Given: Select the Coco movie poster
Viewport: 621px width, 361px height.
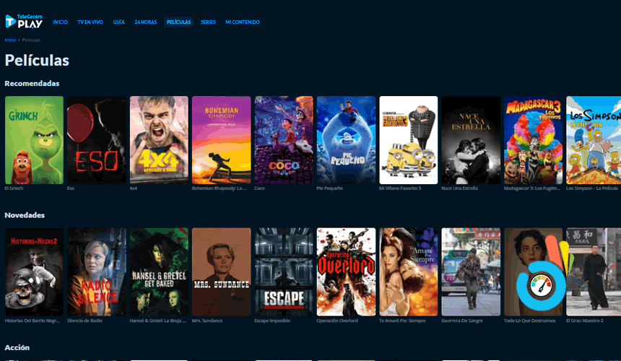Looking at the screenshot, I should click(x=284, y=140).
